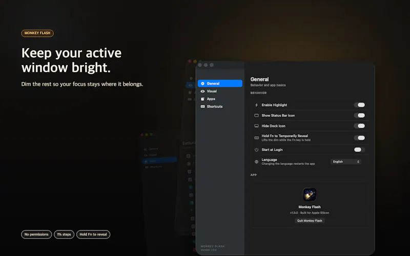Click the 1% steps pill
The image size is (410, 256).
point(64,234)
